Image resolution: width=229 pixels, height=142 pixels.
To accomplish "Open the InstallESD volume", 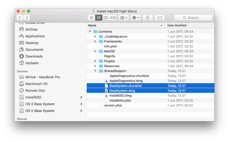I will click(x=33, y=97).
